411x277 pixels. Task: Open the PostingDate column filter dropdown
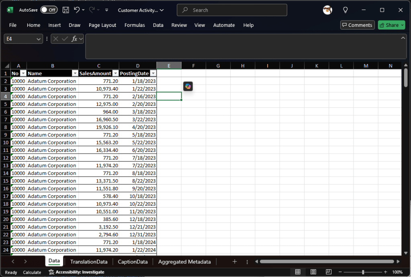click(x=153, y=73)
